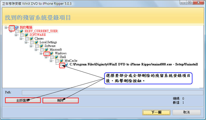Collapse the MuiCache tree node

51,61
